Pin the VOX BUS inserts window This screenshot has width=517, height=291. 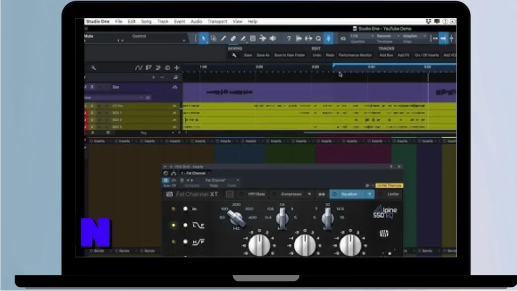pos(391,167)
